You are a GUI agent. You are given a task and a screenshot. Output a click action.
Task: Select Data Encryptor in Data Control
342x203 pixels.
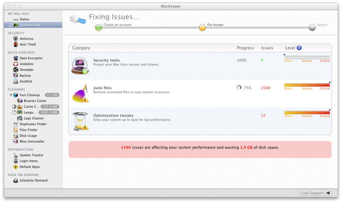click(x=31, y=58)
